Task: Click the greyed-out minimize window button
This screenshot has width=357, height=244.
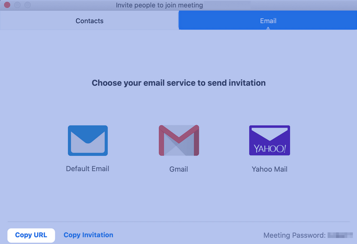Action: point(17,5)
